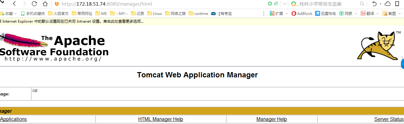Expand the 截图 dropdown arrow
Image resolution: width=404 pixels, height=124 pixels.
400,14
